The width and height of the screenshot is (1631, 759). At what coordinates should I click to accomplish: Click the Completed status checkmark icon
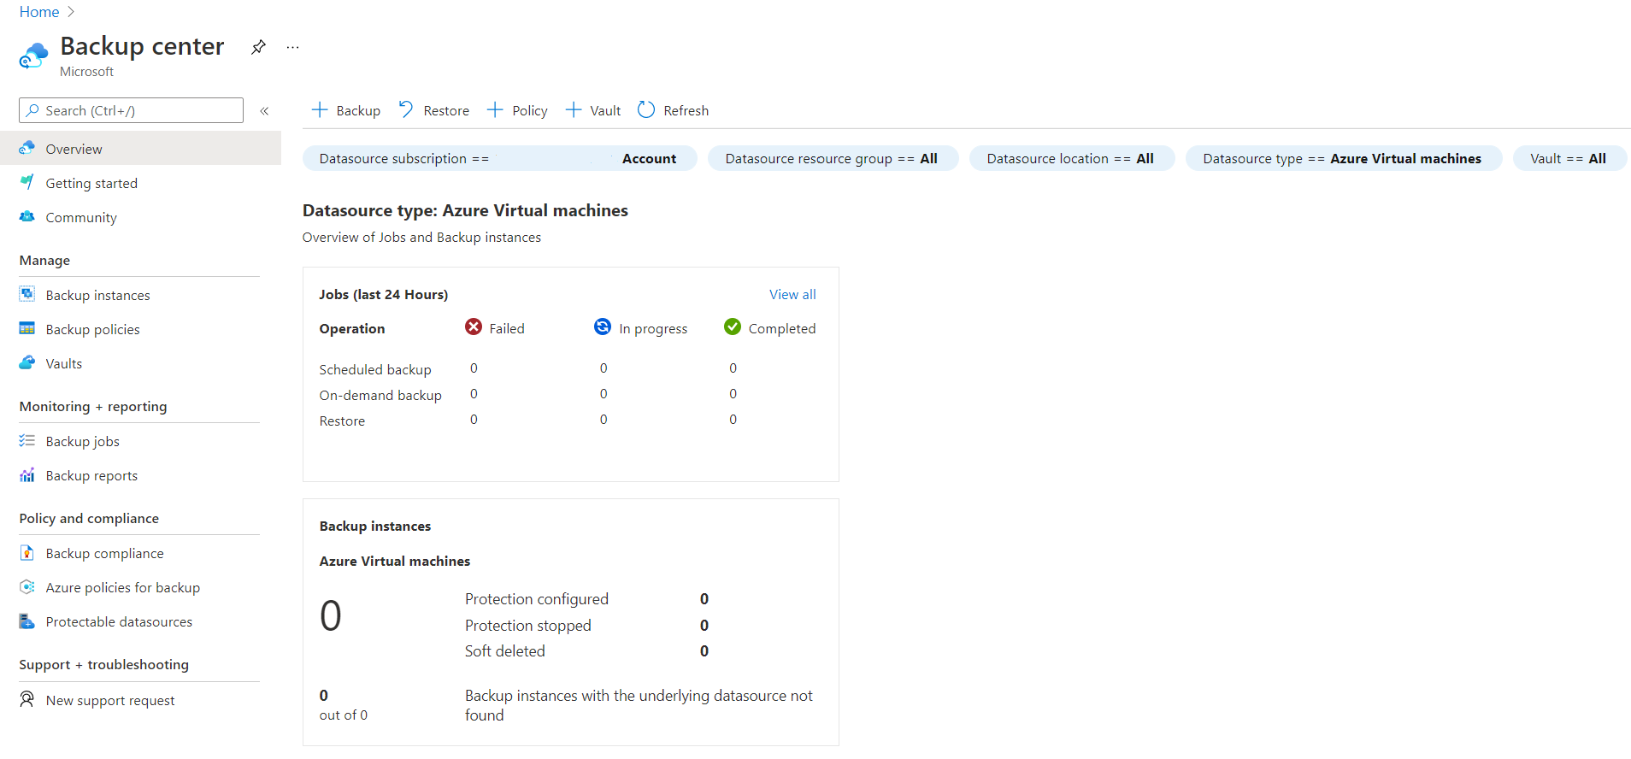(733, 327)
